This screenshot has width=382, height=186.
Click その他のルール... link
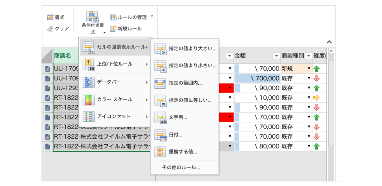pyautogui.click(x=181, y=167)
